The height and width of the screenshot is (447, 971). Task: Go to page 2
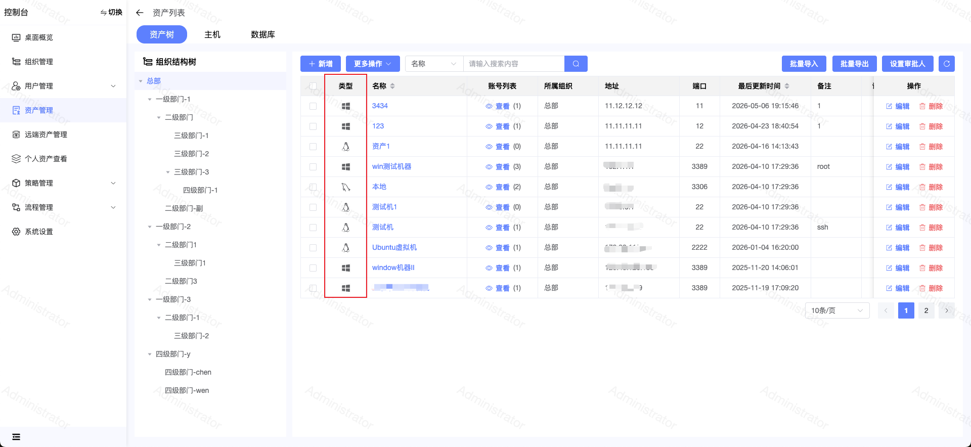point(926,310)
